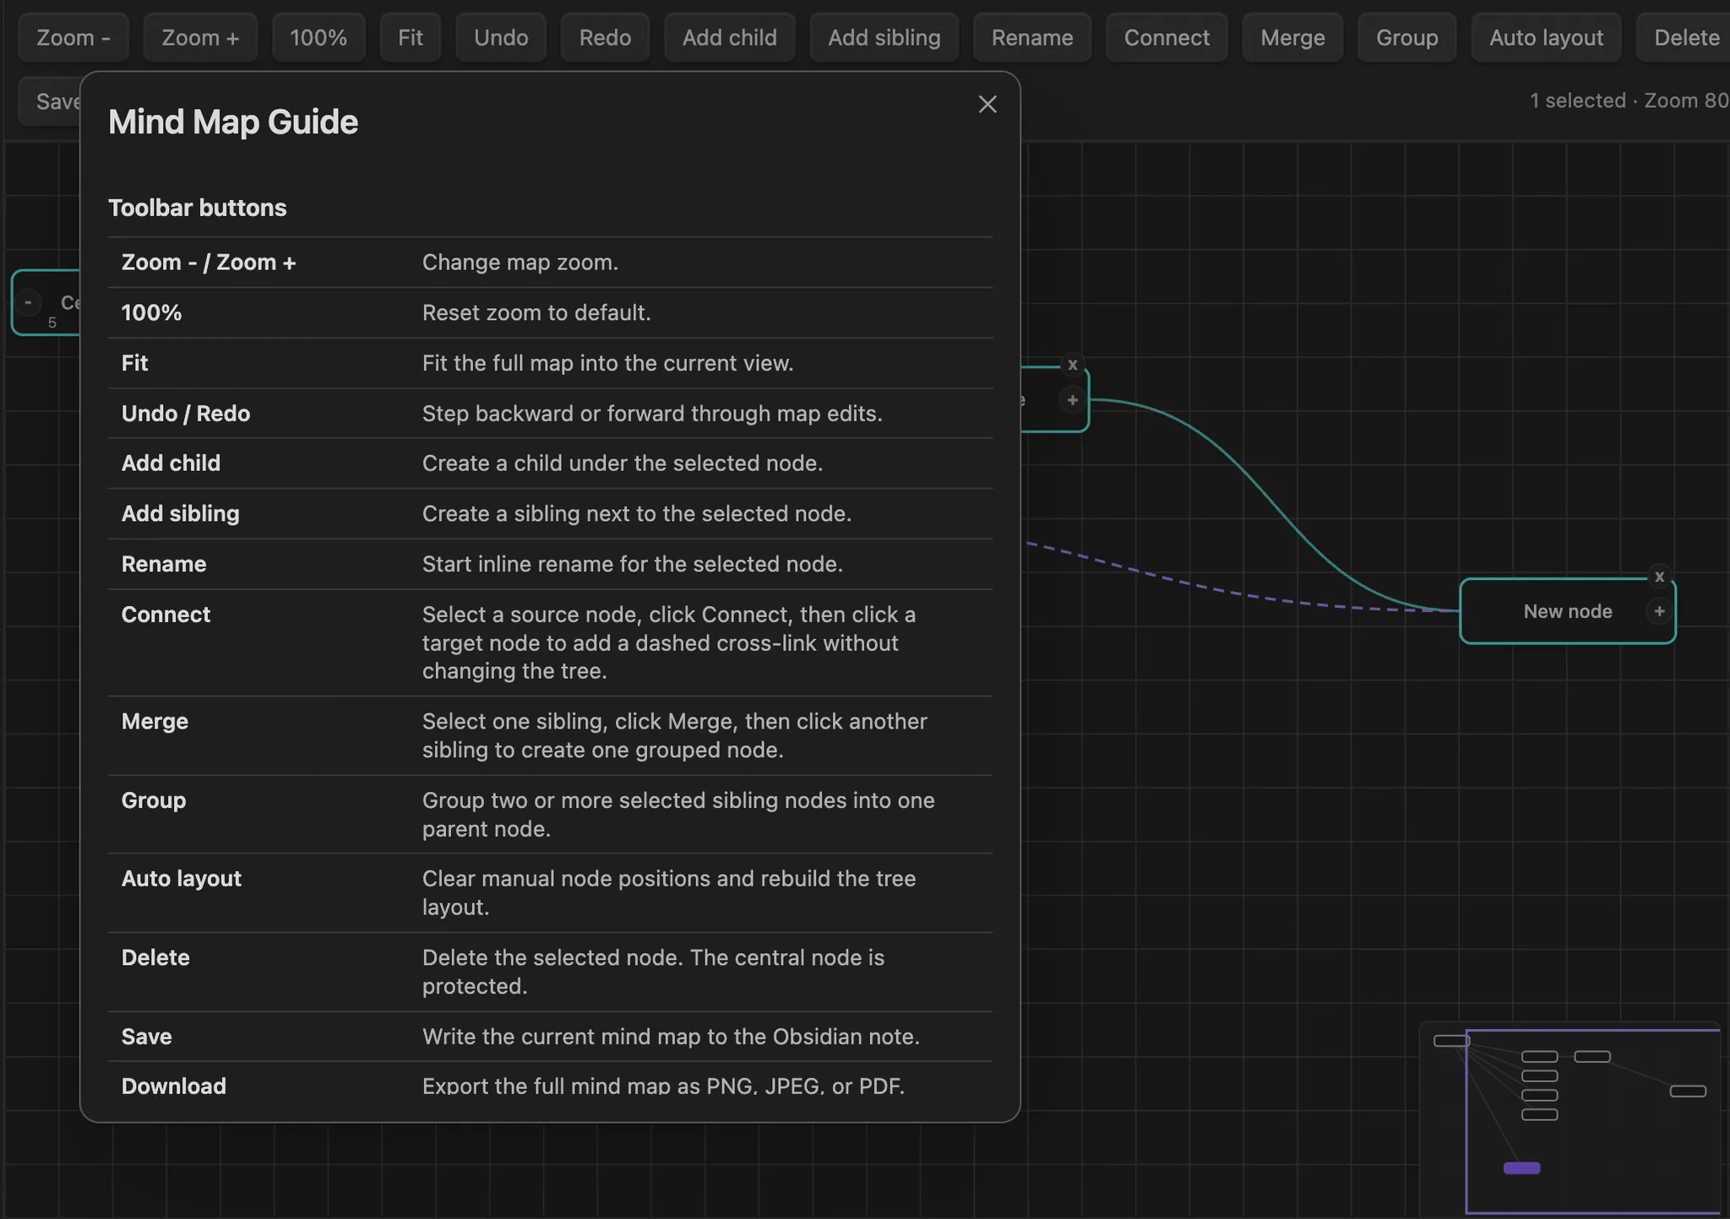Click the Zoom + toolbar button
This screenshot has width=1730, height=1219.
tap(200, 38)
